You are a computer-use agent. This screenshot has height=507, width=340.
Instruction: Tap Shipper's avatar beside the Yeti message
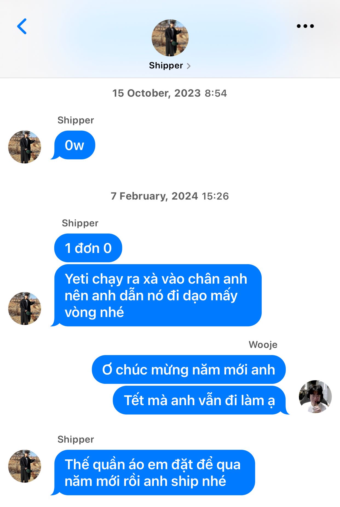[x=25, y=309]
